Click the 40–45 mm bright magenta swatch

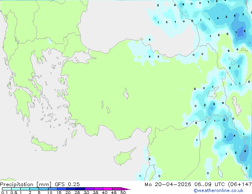[x=108, y=189]
